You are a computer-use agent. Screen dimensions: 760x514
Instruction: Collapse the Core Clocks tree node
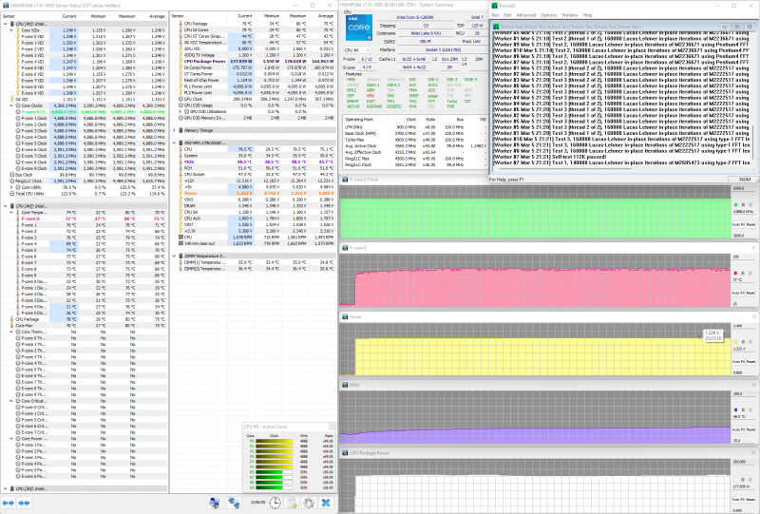click(11, 105)
